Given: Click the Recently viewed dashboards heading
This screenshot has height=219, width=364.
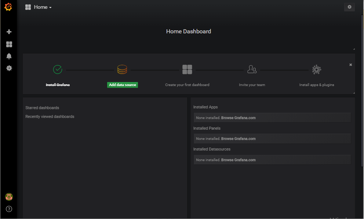Looking at the screenshot, I should [x=50, y=116].
